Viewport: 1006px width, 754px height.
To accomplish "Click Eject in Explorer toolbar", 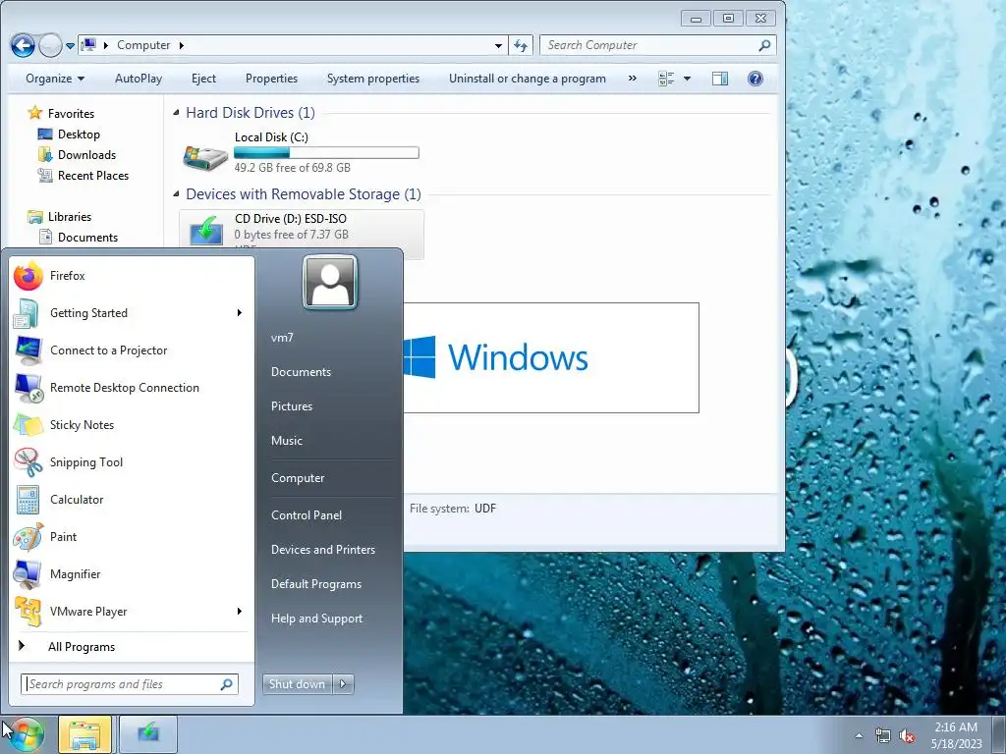I will click(204, 79).
